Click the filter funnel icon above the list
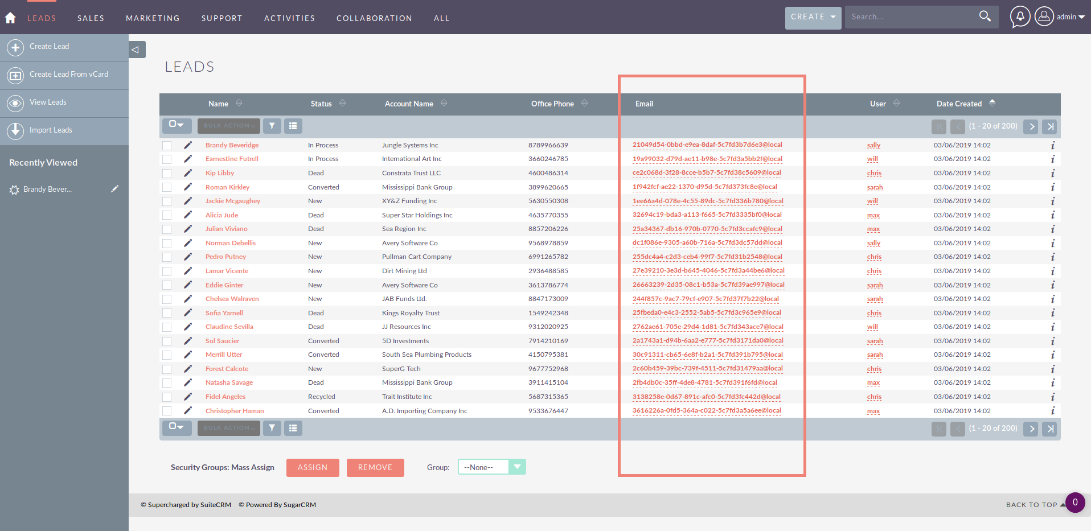The height and width of the screenshot is (531, 1091). tap(272, 126)
